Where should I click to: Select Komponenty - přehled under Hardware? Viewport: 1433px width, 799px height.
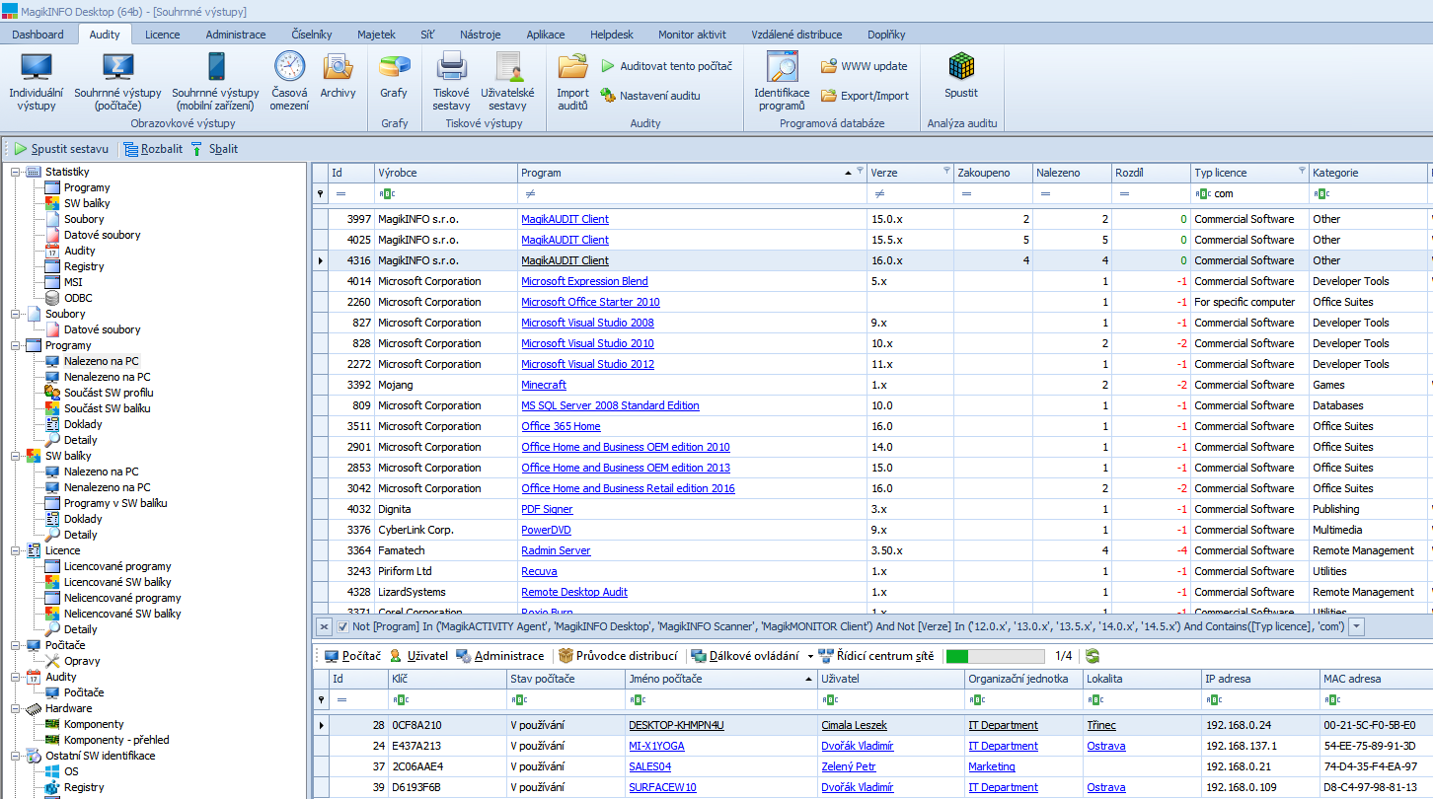tap(116, 740)
